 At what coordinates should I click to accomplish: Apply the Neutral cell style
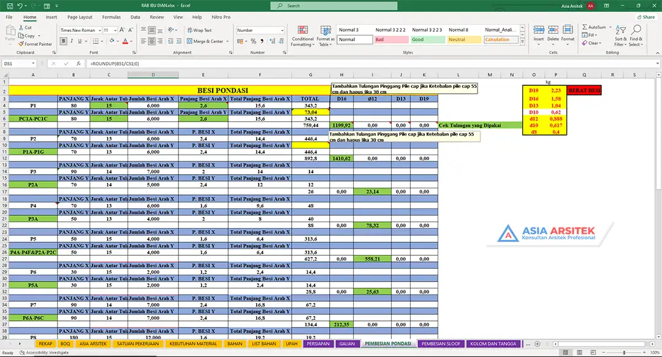tap(464, 40)
